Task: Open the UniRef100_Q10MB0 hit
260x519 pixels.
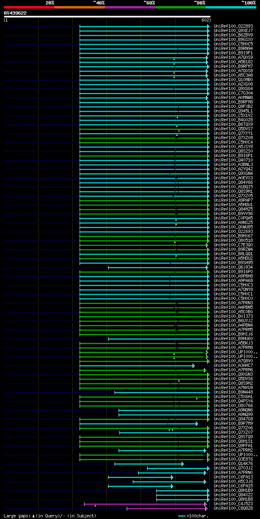Action: [233, 80]
